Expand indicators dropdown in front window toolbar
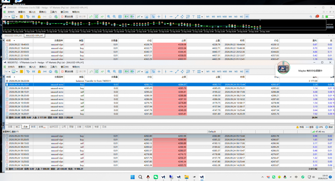 (142, 71)
